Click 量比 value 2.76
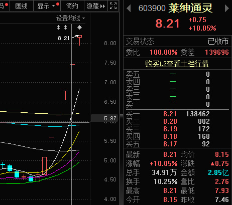Image resolution: width=232 pixels, height=205 pixels. [x=222, y=181]
